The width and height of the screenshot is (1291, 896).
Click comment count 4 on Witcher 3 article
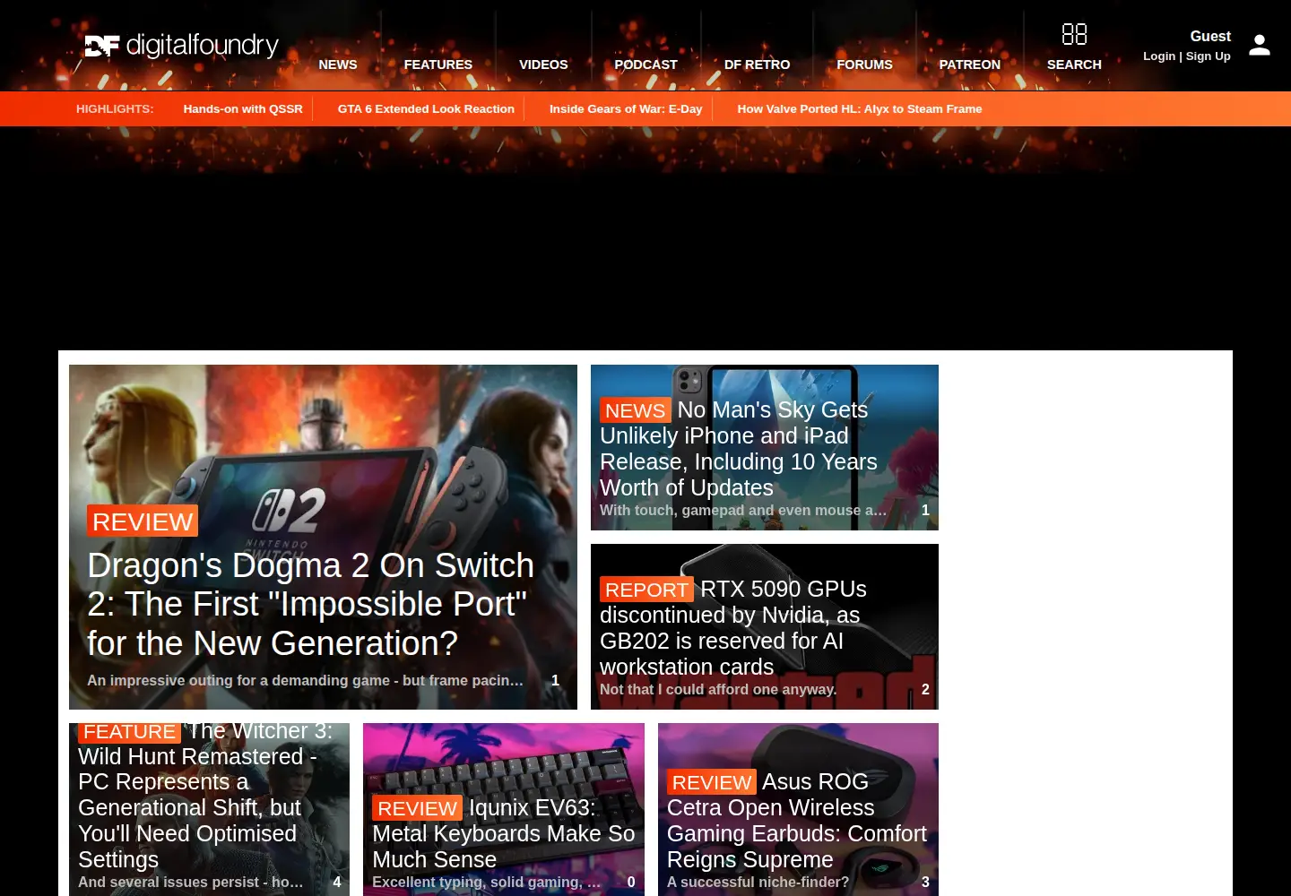click(x=337, y=883)
